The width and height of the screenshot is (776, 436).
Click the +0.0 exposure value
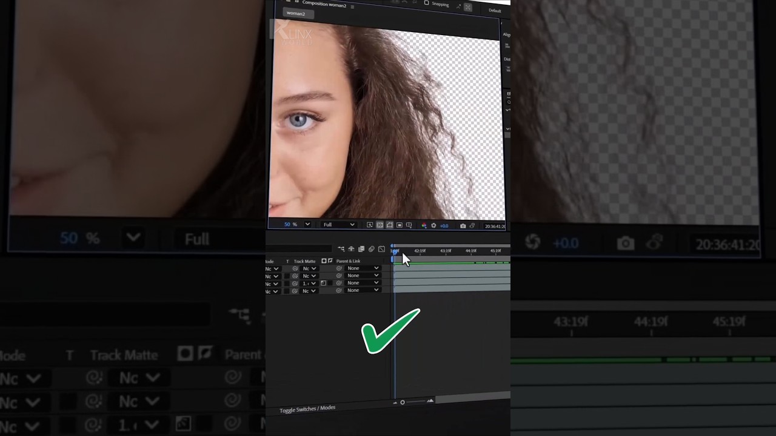coord(444,226)
